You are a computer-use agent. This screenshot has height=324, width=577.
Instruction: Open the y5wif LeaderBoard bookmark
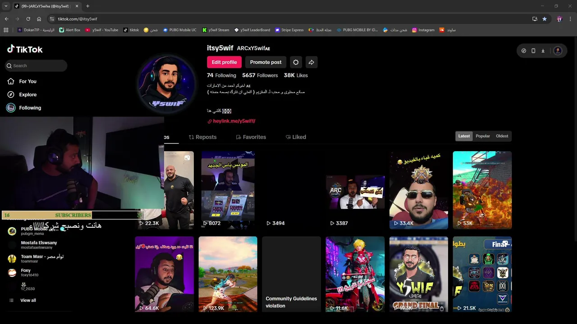[252, 30]
